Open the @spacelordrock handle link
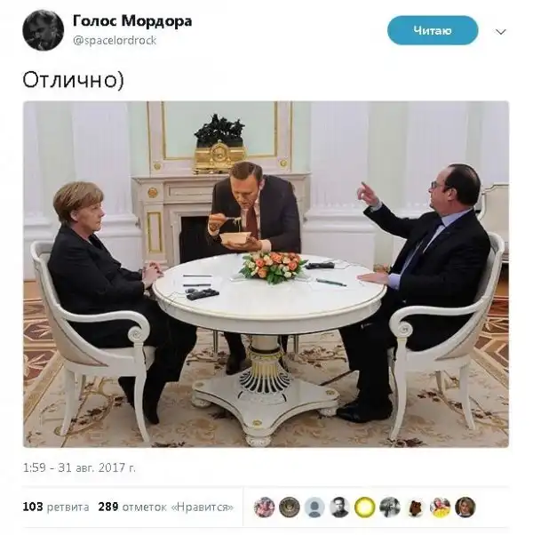The width and height of the screenshot is (533, 535). 115,40
